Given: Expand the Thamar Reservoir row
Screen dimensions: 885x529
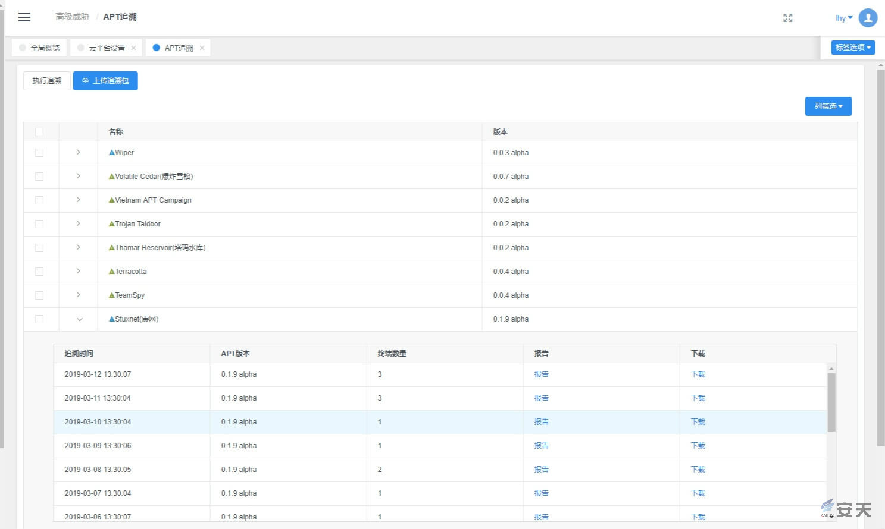Looking at the screenshot, I should 79,248.
